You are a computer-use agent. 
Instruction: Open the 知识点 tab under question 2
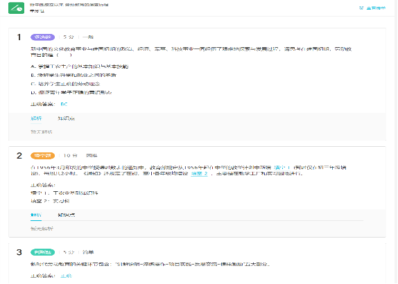67,215
